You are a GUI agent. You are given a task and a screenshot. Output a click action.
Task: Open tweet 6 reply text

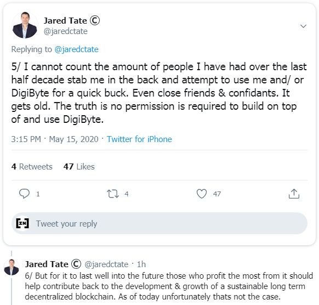point(169,286)
